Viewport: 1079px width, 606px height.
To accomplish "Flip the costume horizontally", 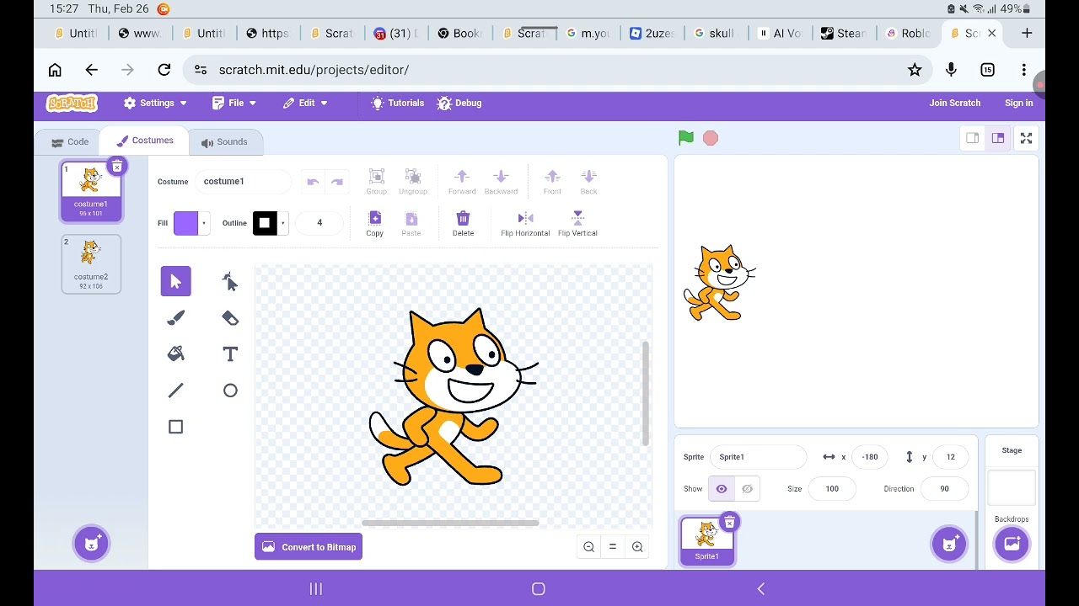I will (525, 223).
